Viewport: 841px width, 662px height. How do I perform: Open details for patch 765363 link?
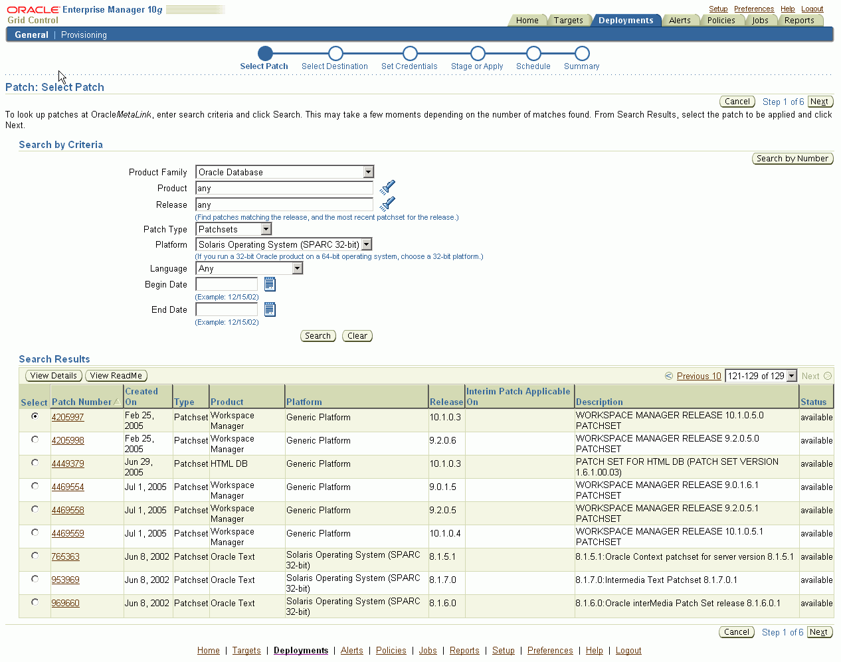[66, 556]
